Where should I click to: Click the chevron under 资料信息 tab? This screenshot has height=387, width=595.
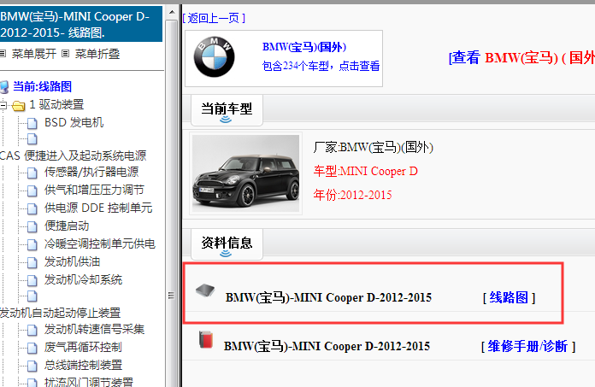click(x=226, y=254)
